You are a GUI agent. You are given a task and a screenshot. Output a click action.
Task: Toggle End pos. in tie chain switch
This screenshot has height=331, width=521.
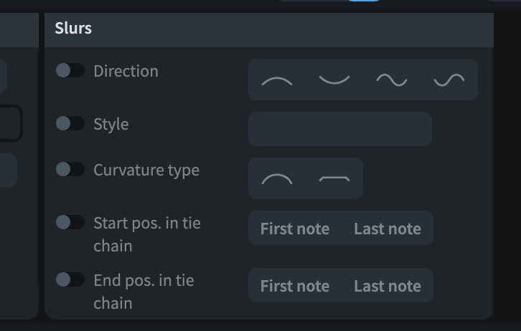70,279
